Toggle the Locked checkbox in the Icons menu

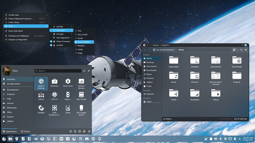point(51,45)
